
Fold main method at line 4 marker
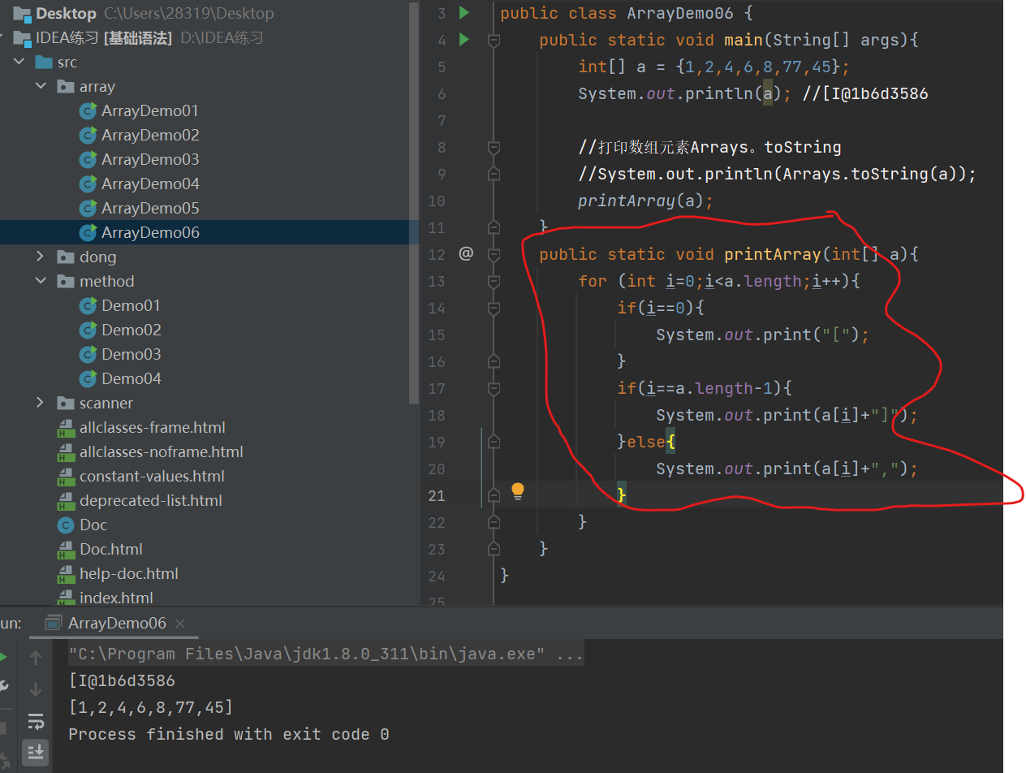click(493, 40)
